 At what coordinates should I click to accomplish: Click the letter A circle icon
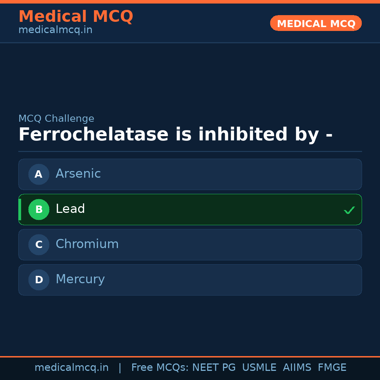point(39,174)
